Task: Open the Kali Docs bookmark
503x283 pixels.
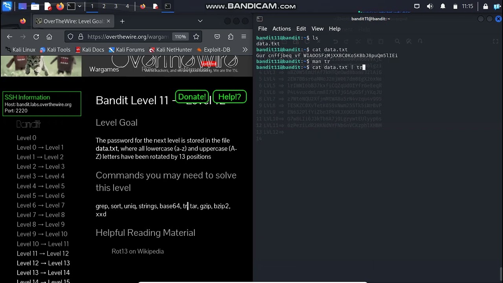Action: click(x=90, y=50)
